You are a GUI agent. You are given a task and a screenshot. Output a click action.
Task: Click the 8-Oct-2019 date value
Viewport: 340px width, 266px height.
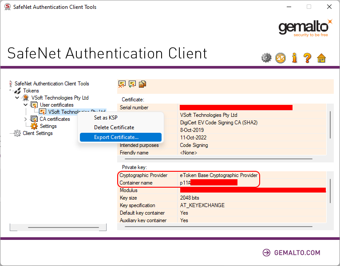click(x=192, y=130)
